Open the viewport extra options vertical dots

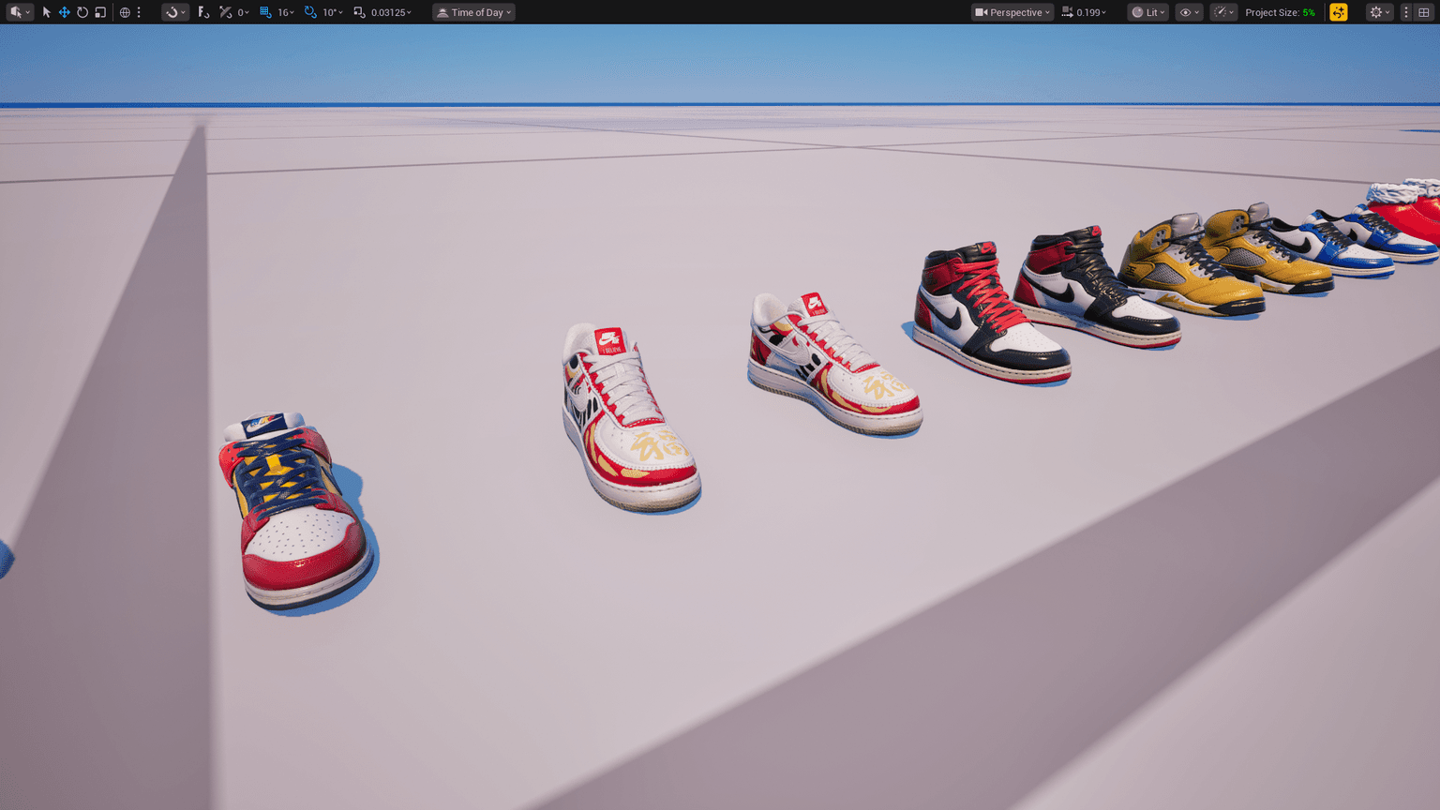tap(1406, 12)
